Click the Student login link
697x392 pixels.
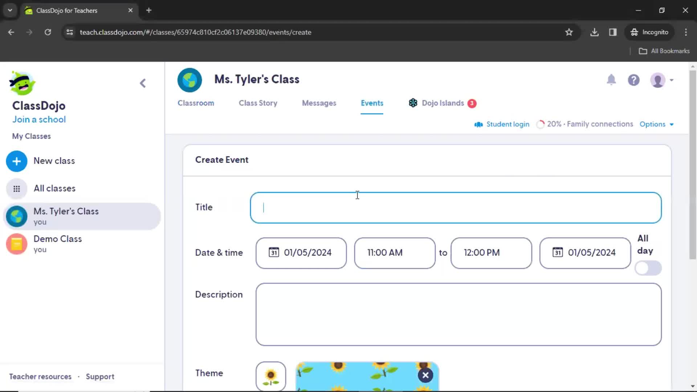tap(508, 124)
